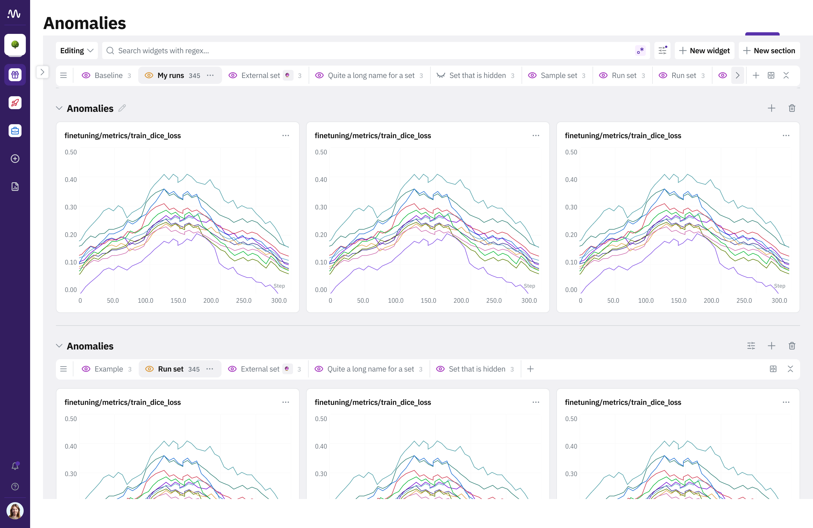Open the reports document sidebar icon
The height and width of the screenshot is (528, 813).
pyautogui.click(x=15, y=187)
